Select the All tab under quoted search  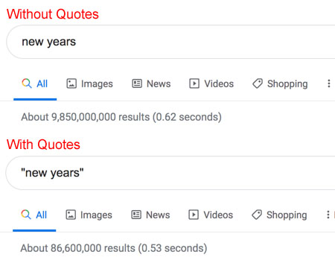point(34,215)
